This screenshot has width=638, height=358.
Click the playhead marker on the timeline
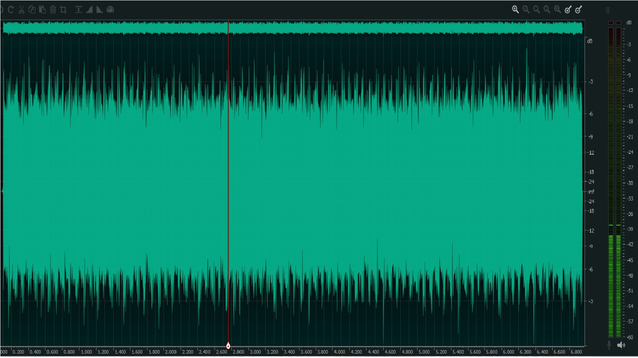pos(228,346)
